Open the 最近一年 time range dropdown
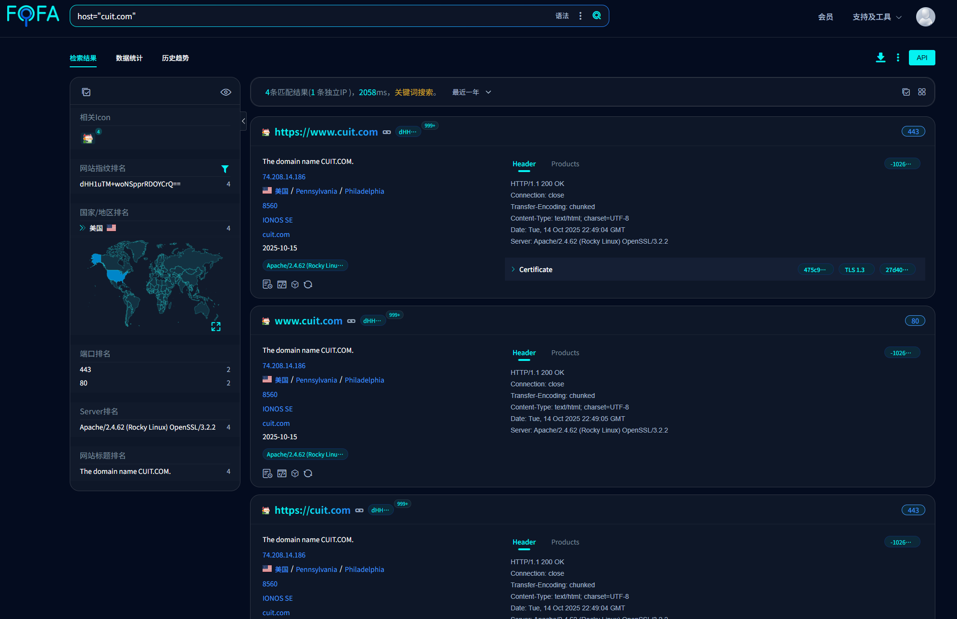Viewport: 957px width, 619px height. [471, 92]
